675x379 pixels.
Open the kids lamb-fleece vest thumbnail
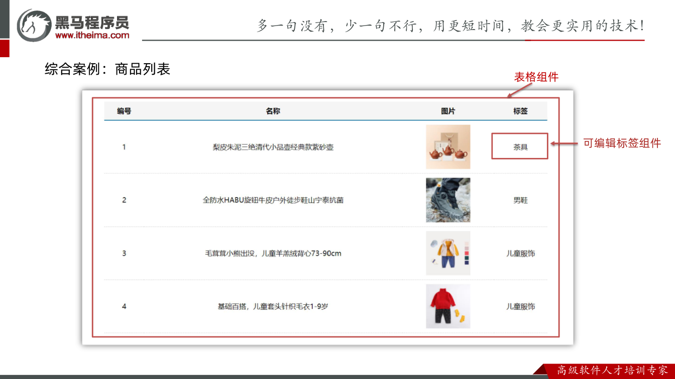(x=448, y=253)
